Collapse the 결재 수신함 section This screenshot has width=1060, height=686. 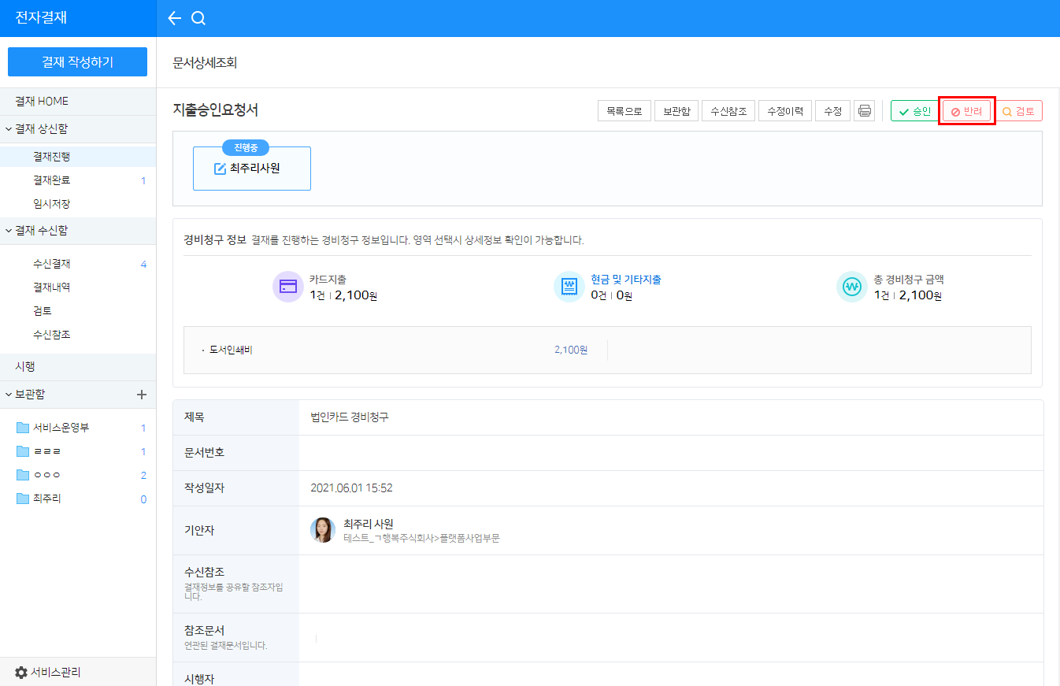click(9, 231)
